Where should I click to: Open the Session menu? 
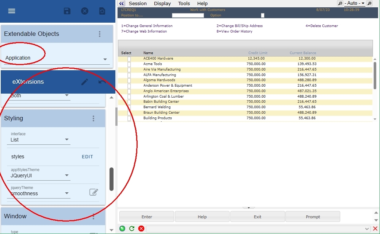click(138, 3)
